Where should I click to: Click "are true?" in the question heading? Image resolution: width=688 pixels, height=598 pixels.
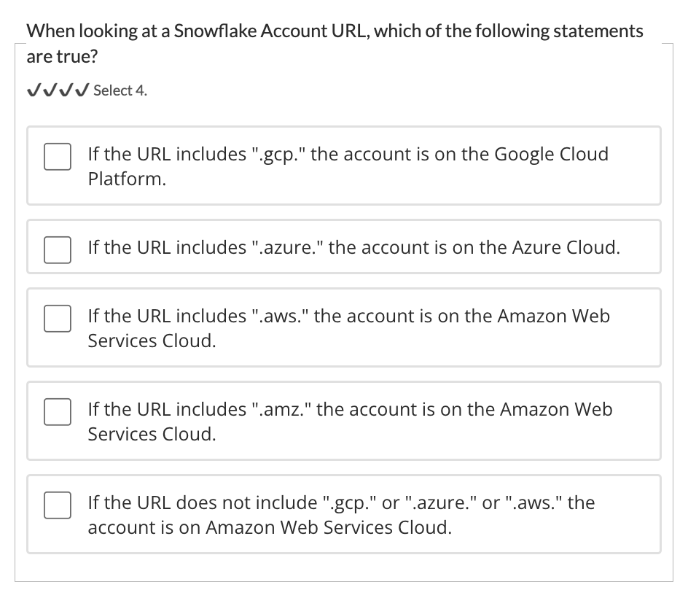click(62, 57)
